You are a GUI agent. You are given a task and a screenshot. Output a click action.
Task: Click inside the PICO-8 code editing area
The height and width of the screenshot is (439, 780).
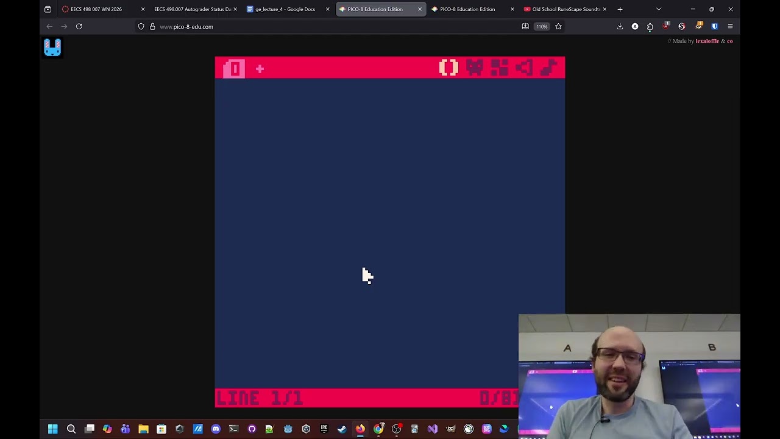click(x=390, y=234)
